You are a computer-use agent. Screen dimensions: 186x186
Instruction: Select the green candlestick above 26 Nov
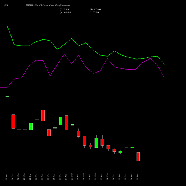click(x=96, y=143)
